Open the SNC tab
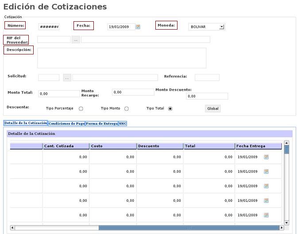 (x=123, y=124)
